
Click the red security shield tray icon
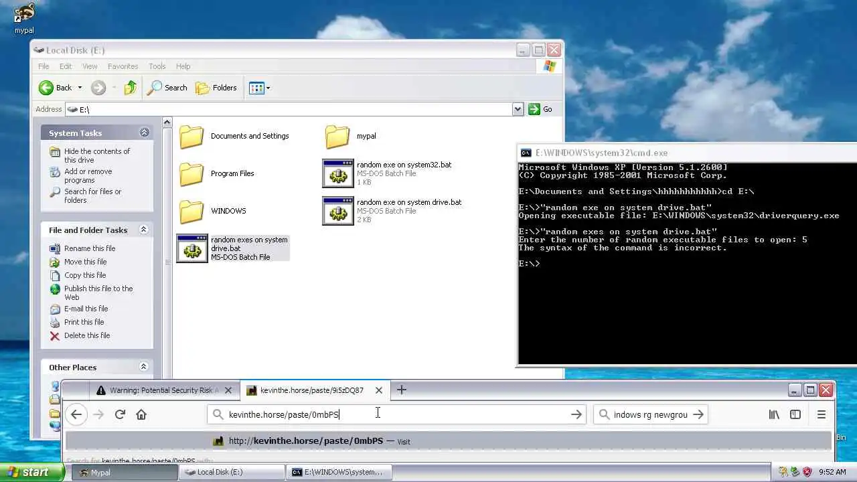[x=807, y=472]
